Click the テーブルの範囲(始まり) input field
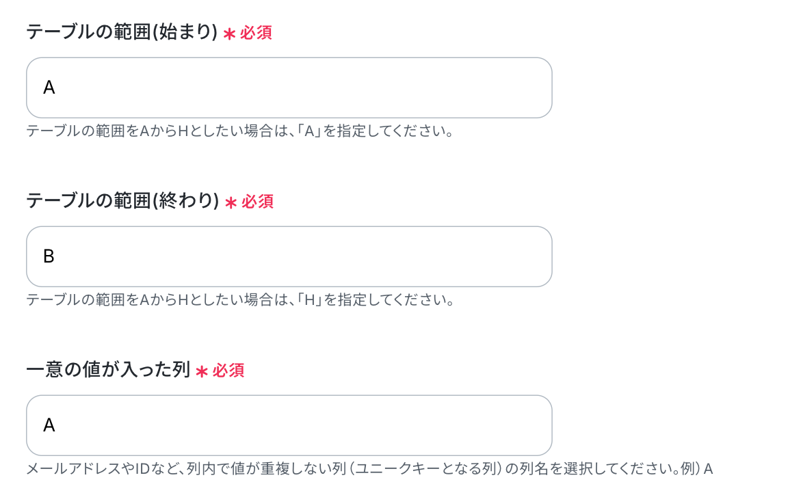This screenshot has width=788, height=495. coord(289,88)
